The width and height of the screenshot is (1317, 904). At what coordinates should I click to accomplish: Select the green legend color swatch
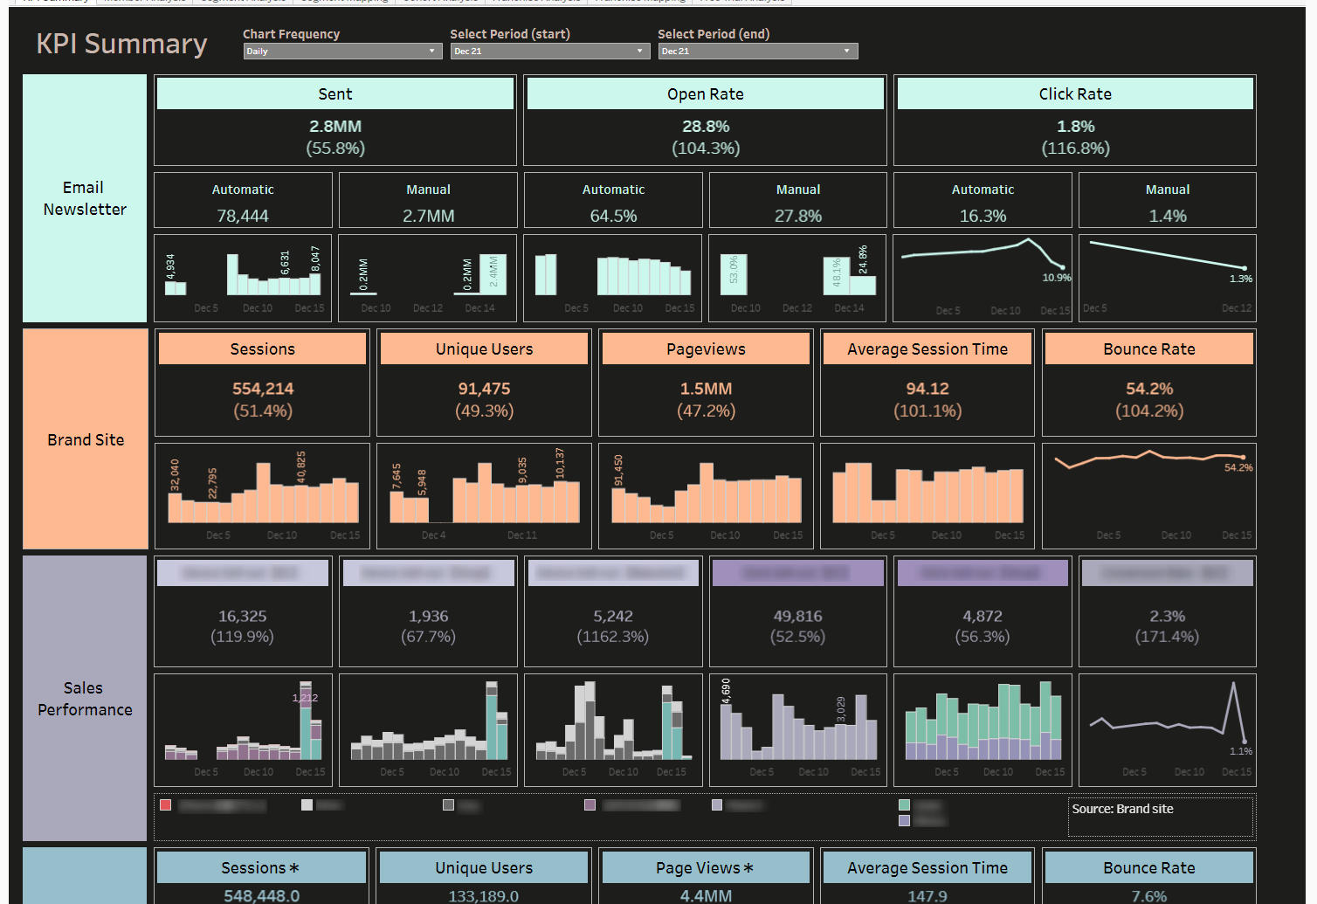tap(904, 805)
